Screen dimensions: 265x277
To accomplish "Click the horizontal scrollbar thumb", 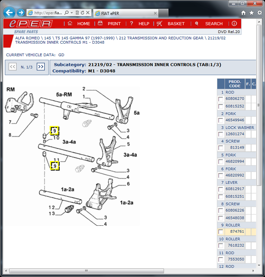I will point(87,271).
